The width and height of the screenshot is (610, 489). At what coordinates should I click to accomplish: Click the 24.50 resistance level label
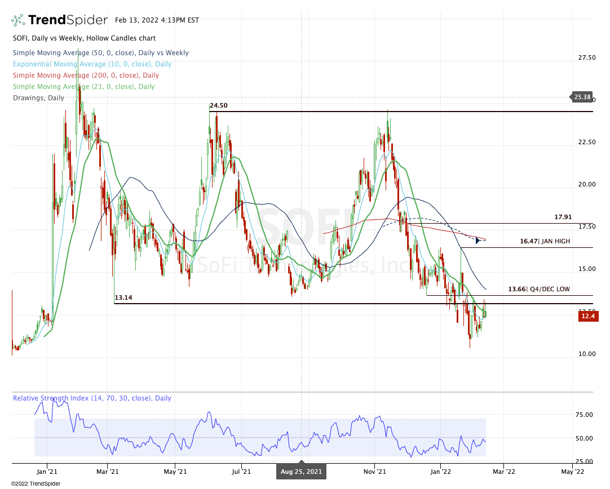219,105
